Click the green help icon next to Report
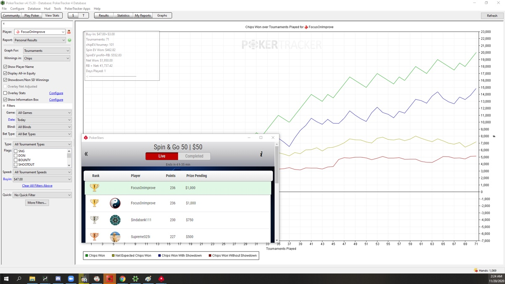 [69, 40]
